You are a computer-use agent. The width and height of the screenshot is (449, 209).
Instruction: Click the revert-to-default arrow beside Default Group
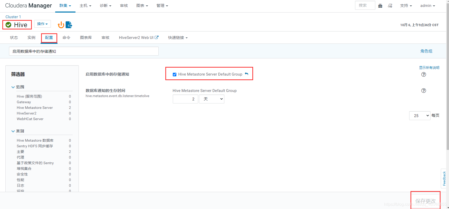coord(246,74)
